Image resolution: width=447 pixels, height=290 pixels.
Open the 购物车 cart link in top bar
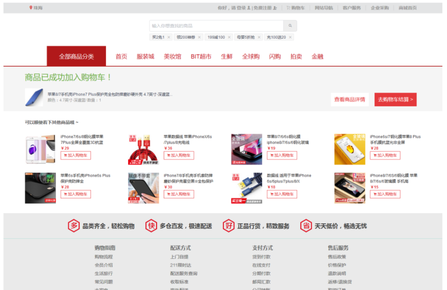296,8
